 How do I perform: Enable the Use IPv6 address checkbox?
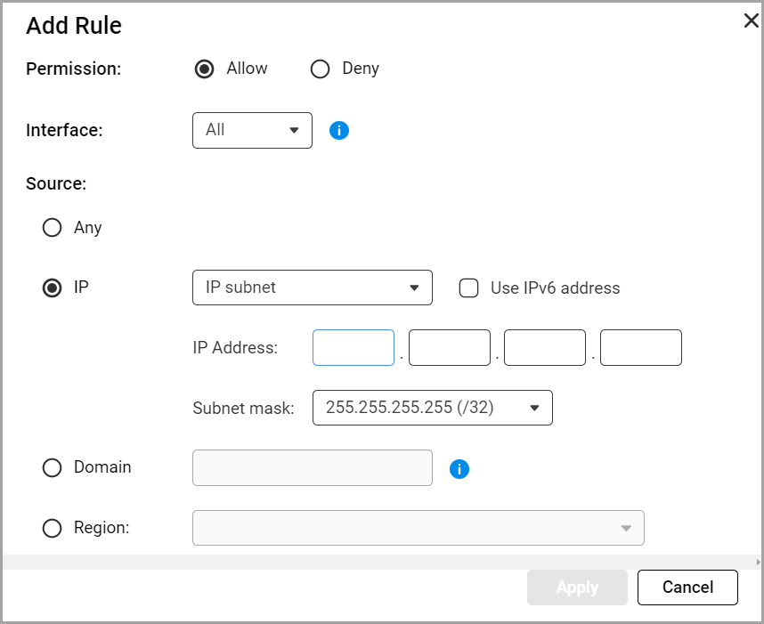tap(469, 288)
